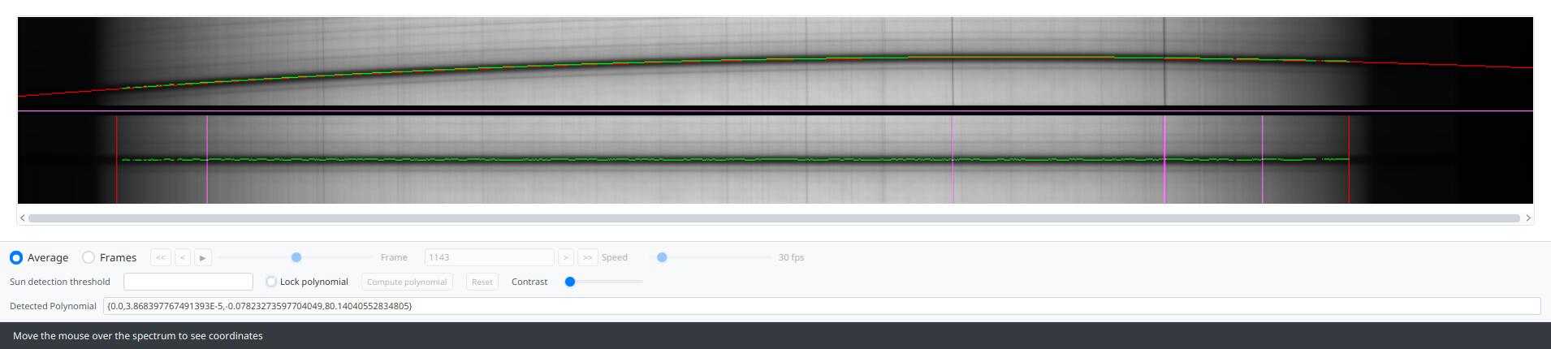The image size is (1551, 349).
Task: Click the 'Sun detection threshold' label
Action: [60, 282]
